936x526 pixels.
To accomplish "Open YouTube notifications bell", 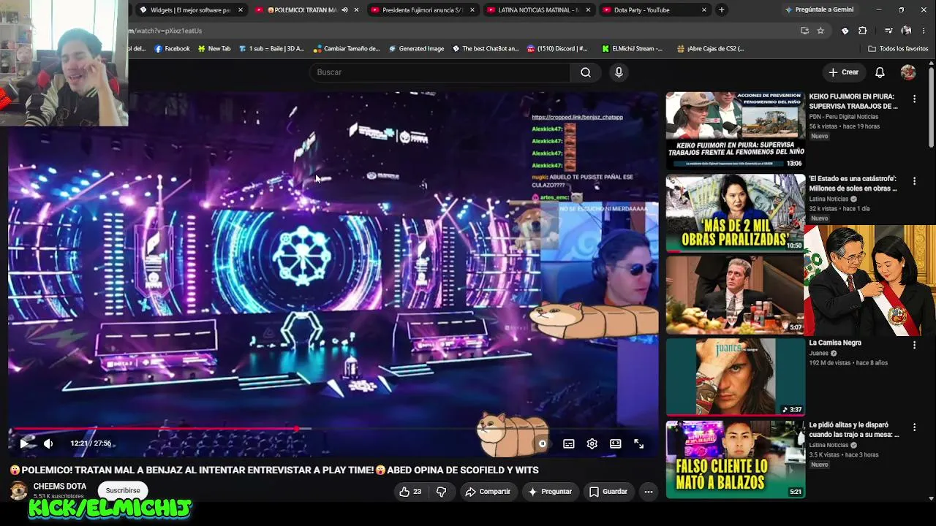I will 880,72.
